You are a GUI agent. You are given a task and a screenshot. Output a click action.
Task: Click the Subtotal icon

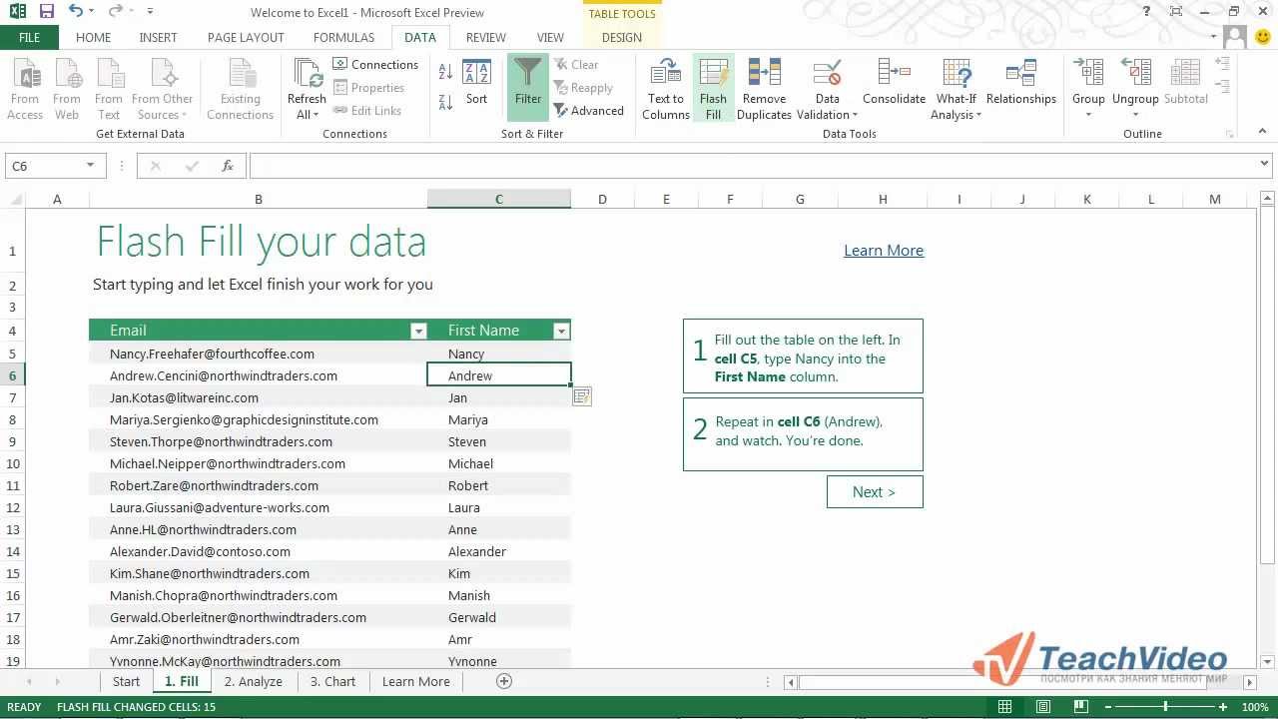coord(1185,82)
